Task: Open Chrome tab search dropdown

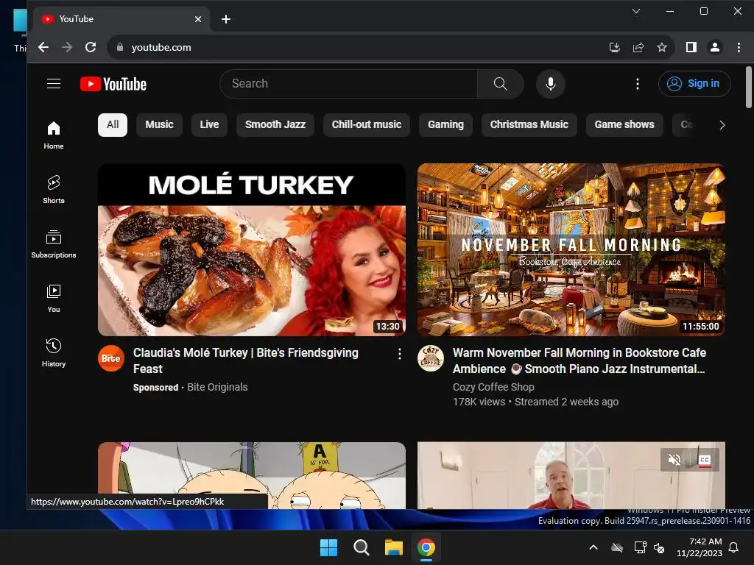Action: (635, 11)
